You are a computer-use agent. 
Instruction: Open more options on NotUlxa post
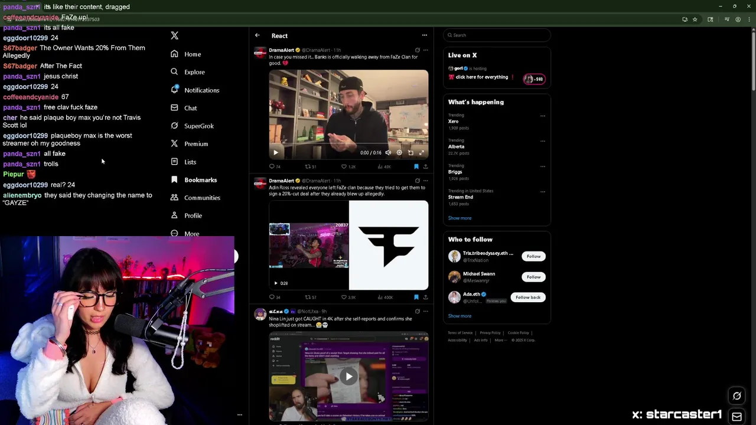(425, 311)
